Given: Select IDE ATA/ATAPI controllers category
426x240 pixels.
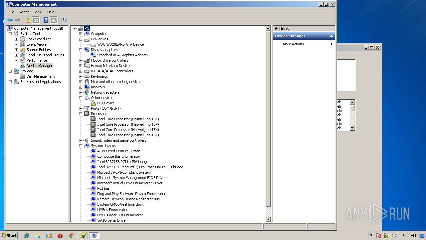Looking at the screenshot, I should click(x=112, y=71).
